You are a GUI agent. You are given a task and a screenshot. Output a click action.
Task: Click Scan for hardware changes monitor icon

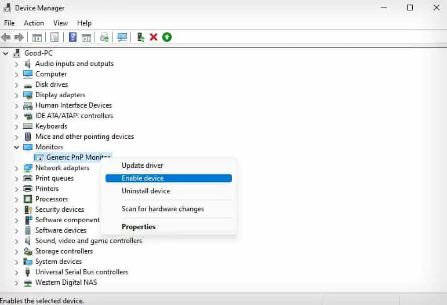click(x=122, y=37)
